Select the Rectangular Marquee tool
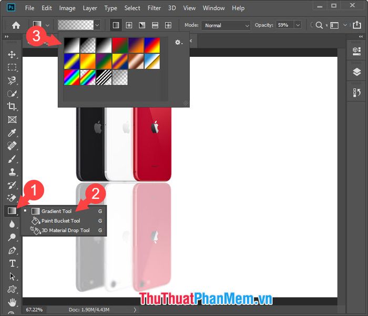Viewport: 368px width, 316px height. (12, 67)
